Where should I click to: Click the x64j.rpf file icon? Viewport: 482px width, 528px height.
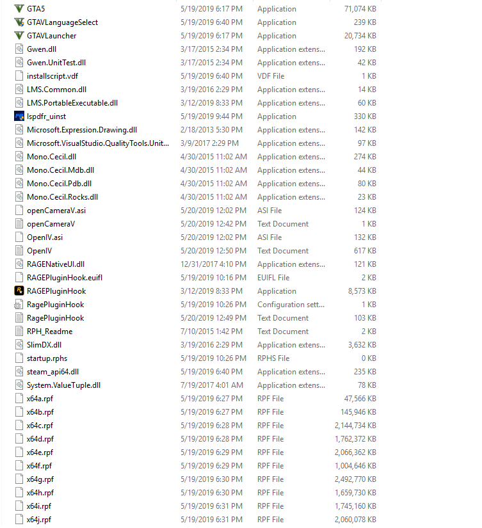pos(19,520)
